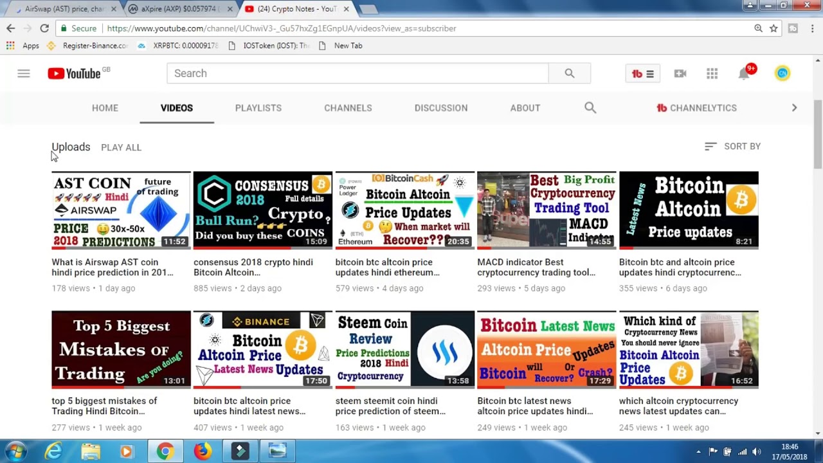Bookmark this page with the star
823x463 pixels.
[x=773, y=28]
